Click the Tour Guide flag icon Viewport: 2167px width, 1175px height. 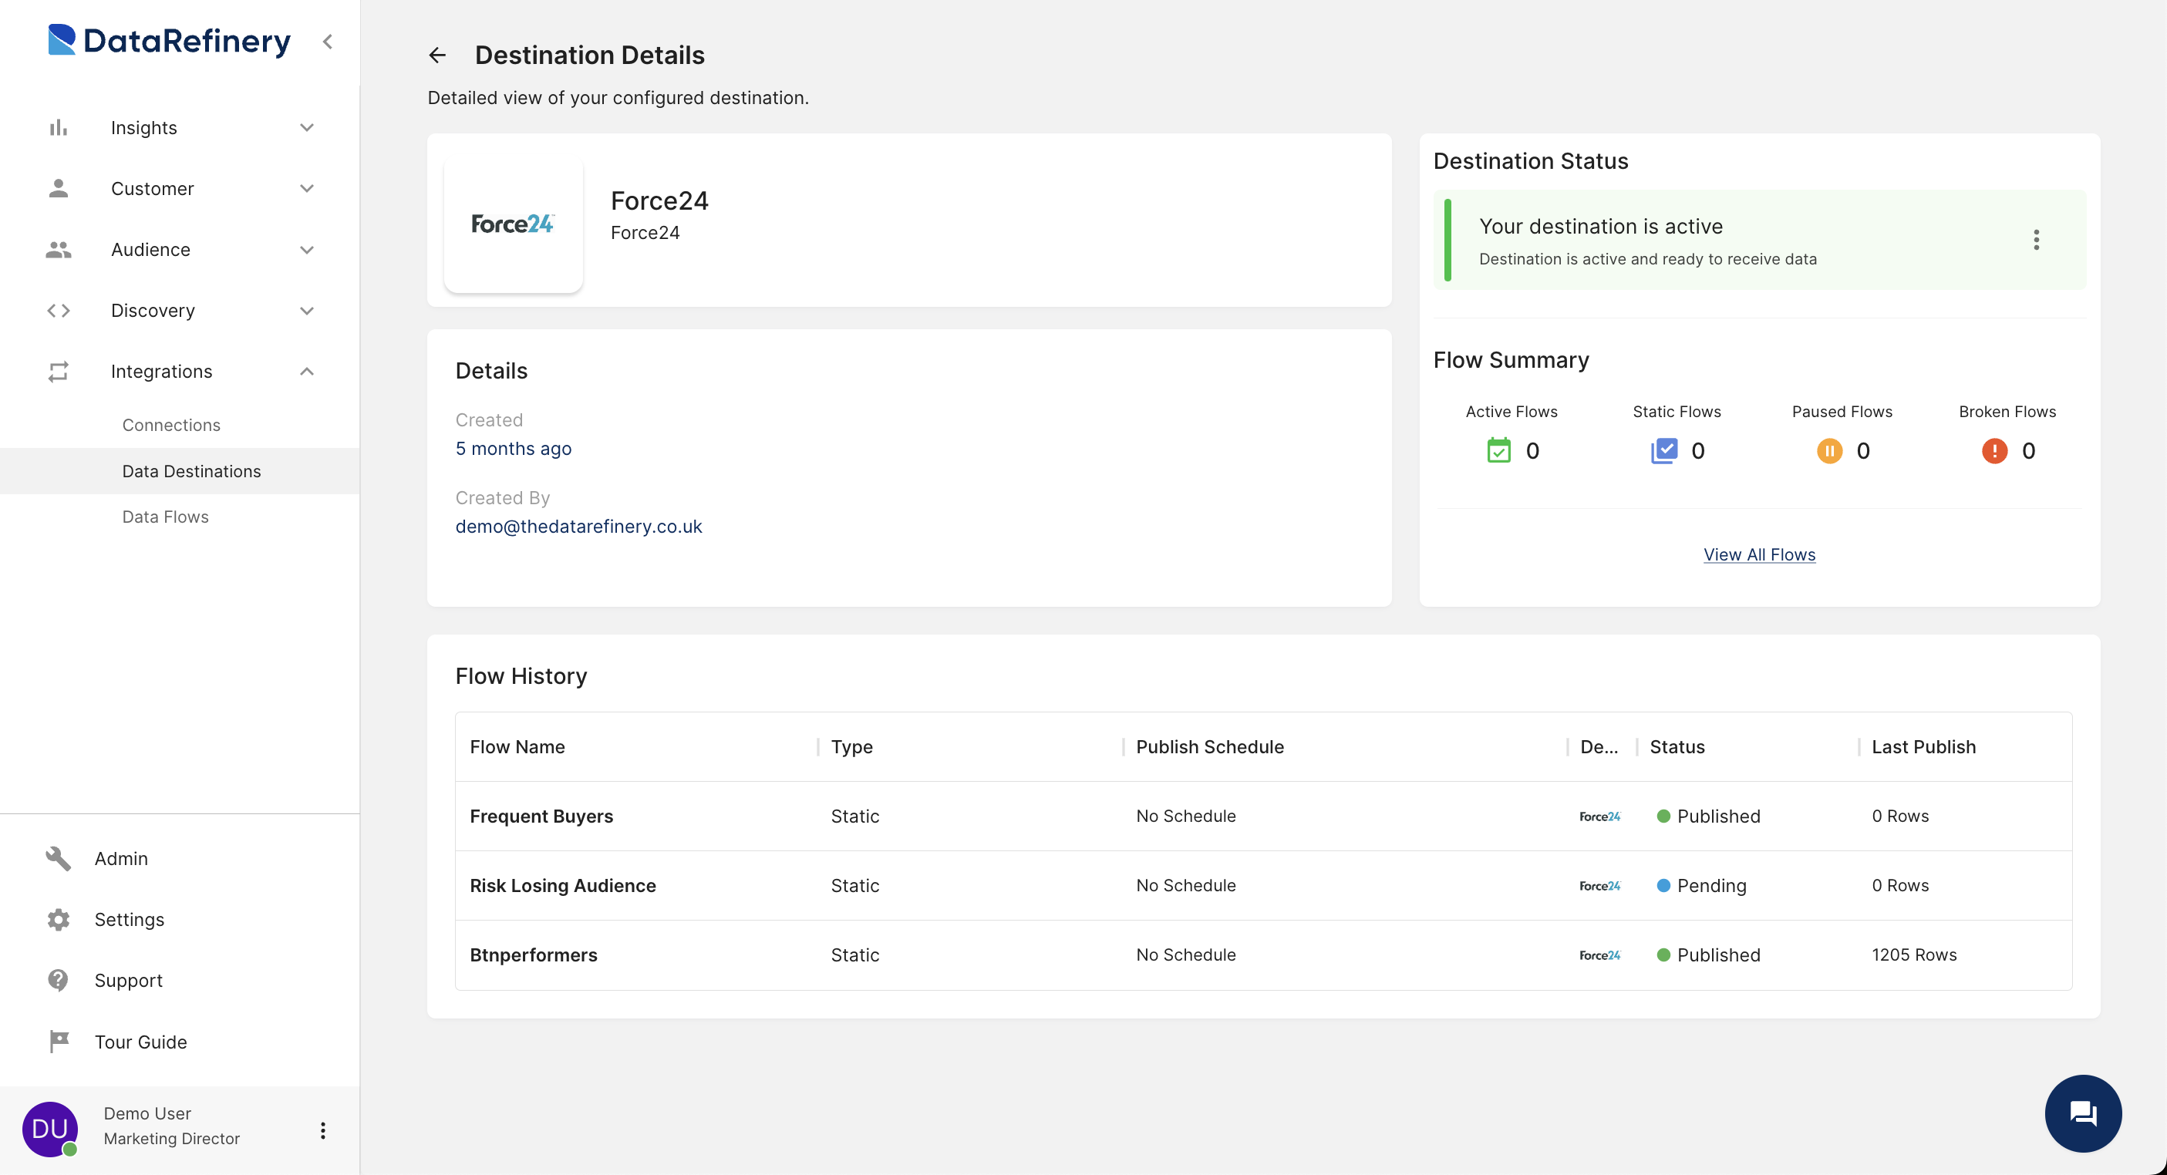[x=58, y=1042]
